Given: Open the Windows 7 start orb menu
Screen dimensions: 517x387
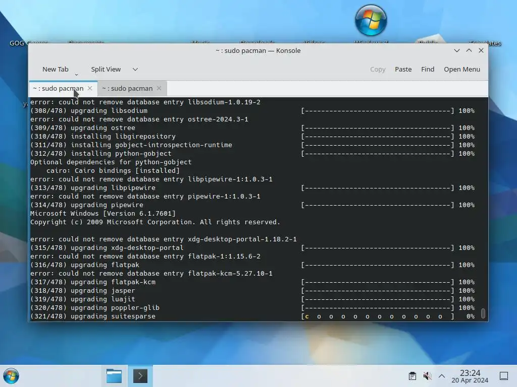Looking at the screenshot, I should pyautogui.click(x=11, y=376).
